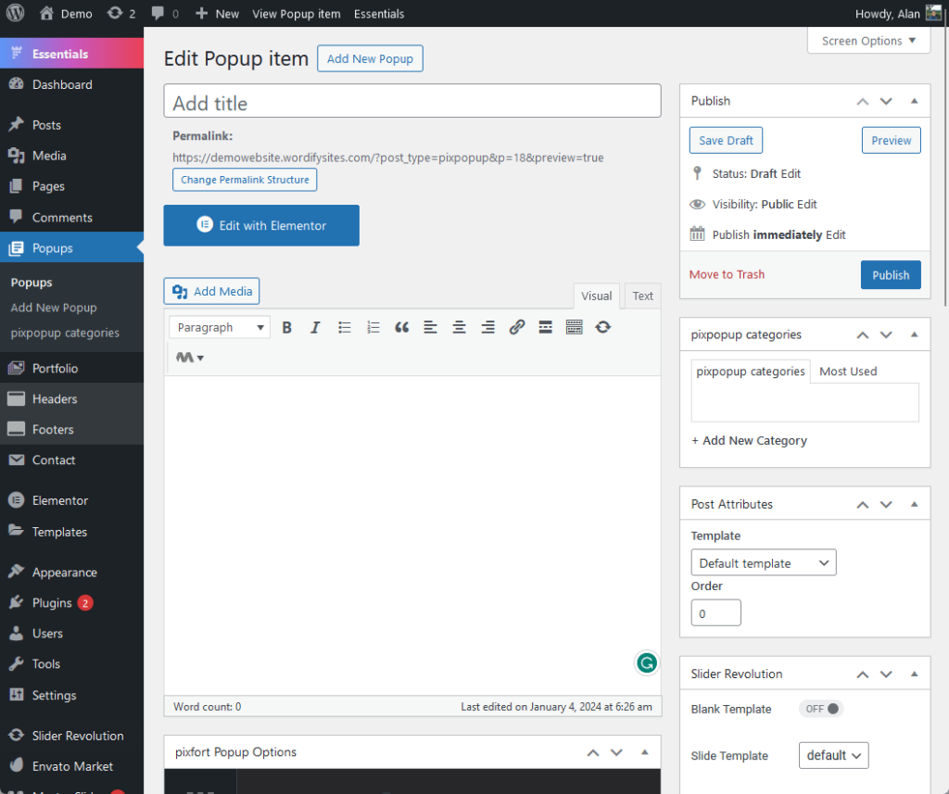Viewport: 949px width, 794px height.
Task: Apply italic formatting
Action: point(315,327)
